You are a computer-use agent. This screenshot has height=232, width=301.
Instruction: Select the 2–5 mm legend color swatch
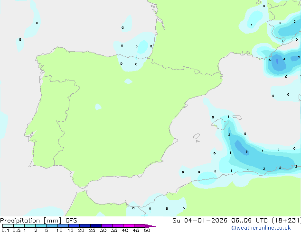pos(41,226)
